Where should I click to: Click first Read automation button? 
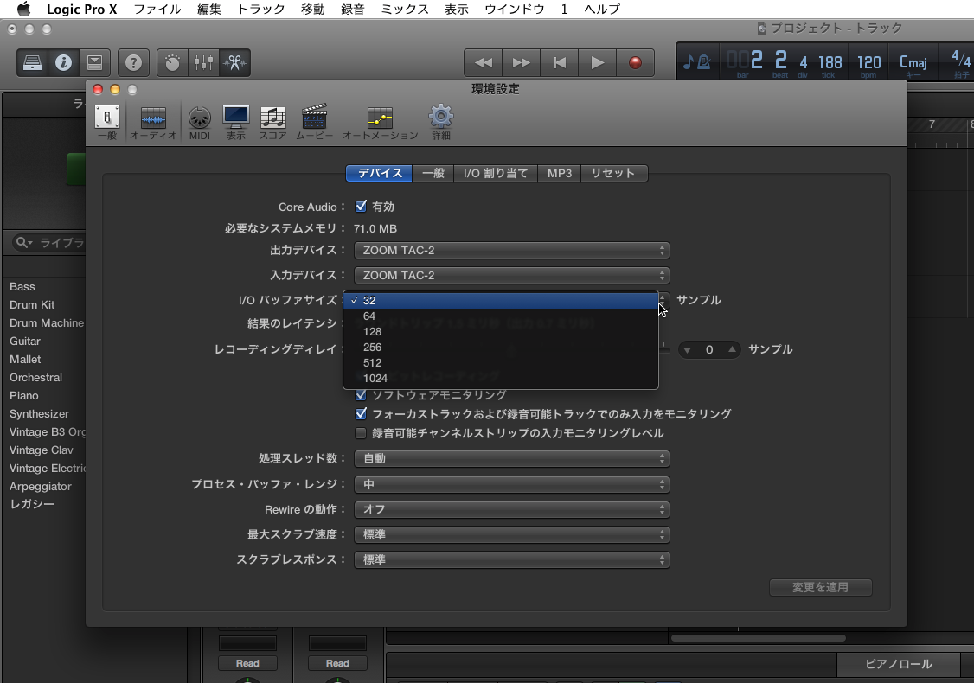[x=247, y=663]
